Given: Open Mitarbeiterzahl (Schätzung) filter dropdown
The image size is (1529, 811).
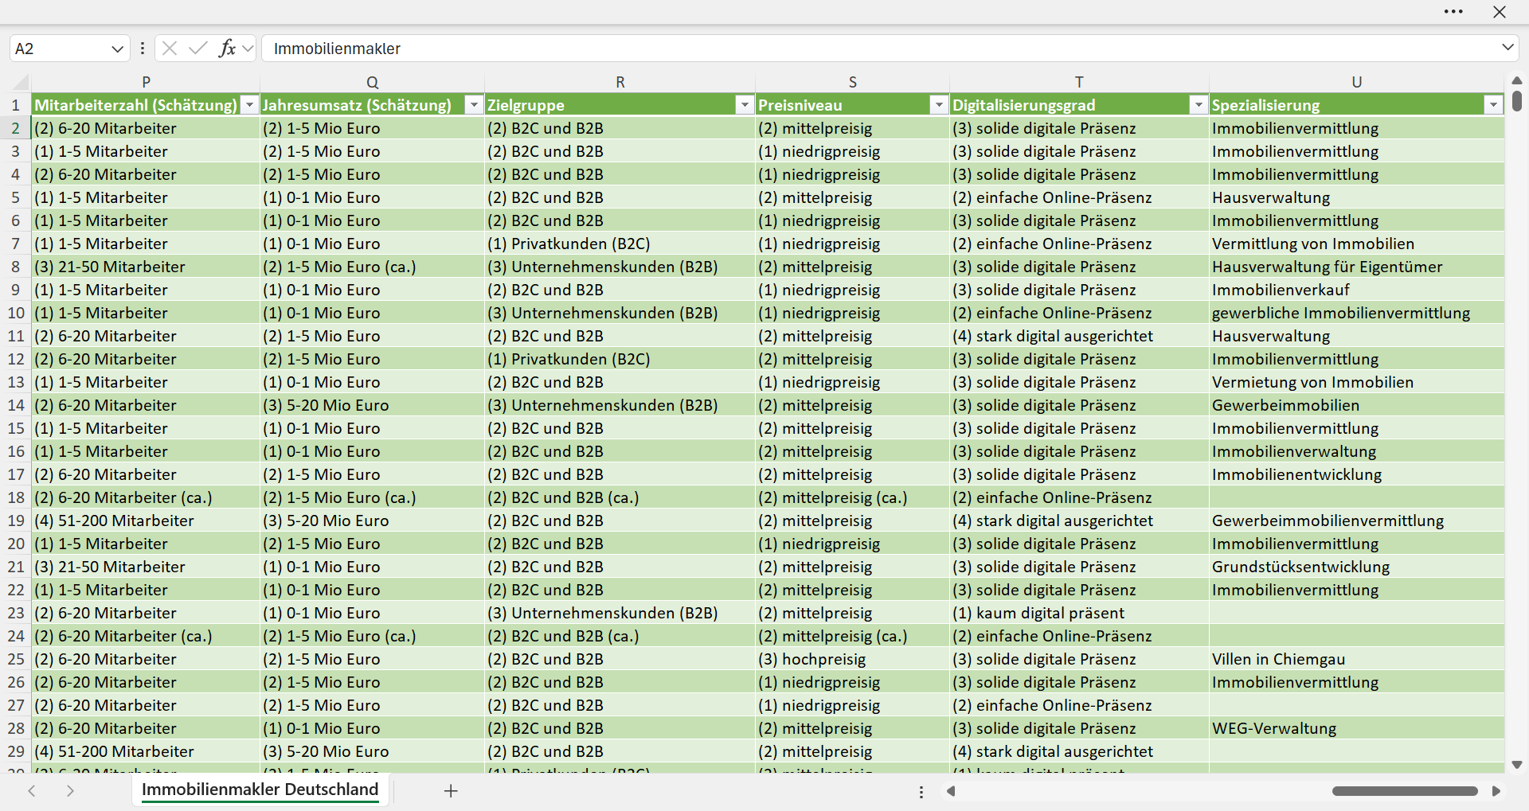Looking at the screenshot, I should tap(250, 105).
